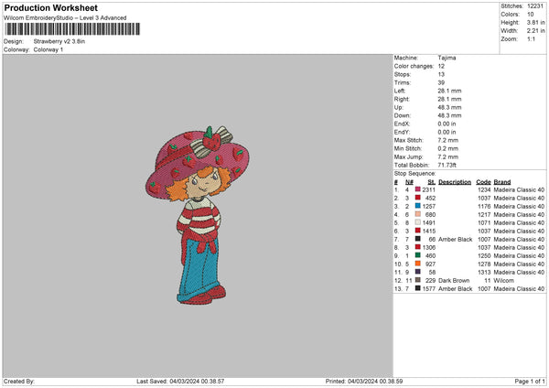
Task: Select the blue swatch in stop 3
Action: (417, 206)
